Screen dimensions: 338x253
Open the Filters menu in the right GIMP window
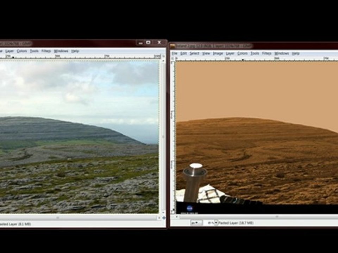click(x=267, y=53)
